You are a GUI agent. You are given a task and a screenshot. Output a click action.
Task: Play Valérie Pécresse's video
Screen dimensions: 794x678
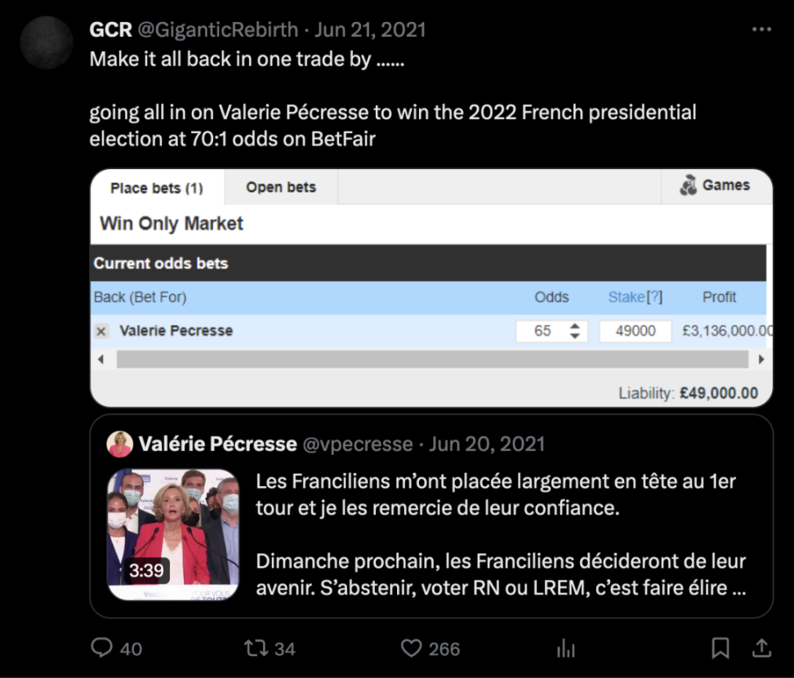pos(173,531)
